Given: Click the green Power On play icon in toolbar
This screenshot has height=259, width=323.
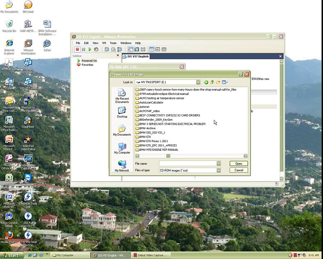Looking at the screenshot, I should pos(90,49).
